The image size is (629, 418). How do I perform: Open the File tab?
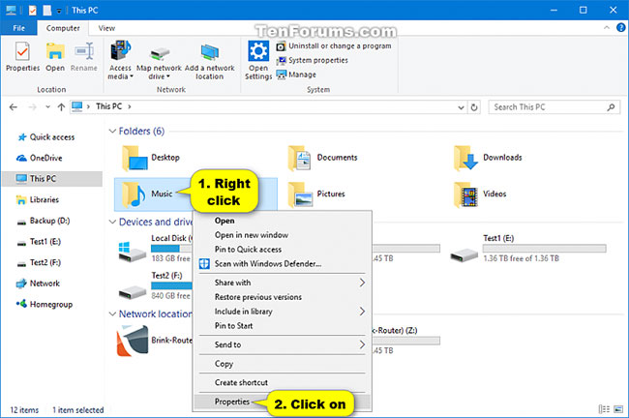[x=18, y=28]
